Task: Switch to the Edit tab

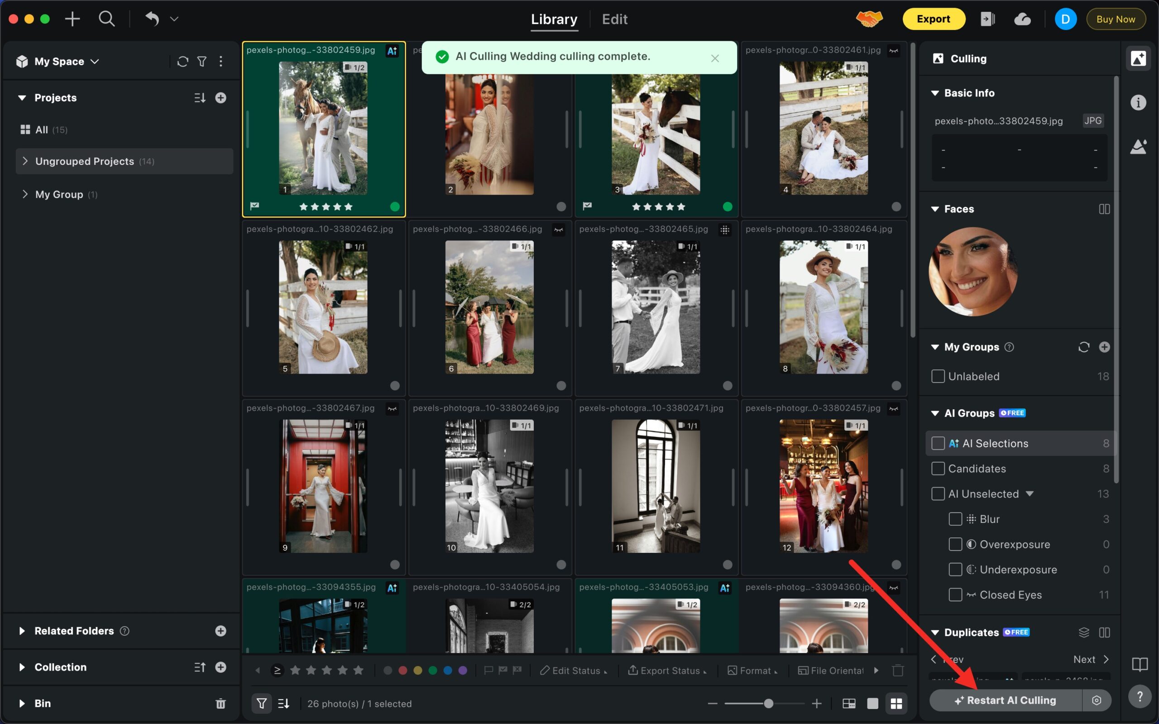Action: click(614, 19)
